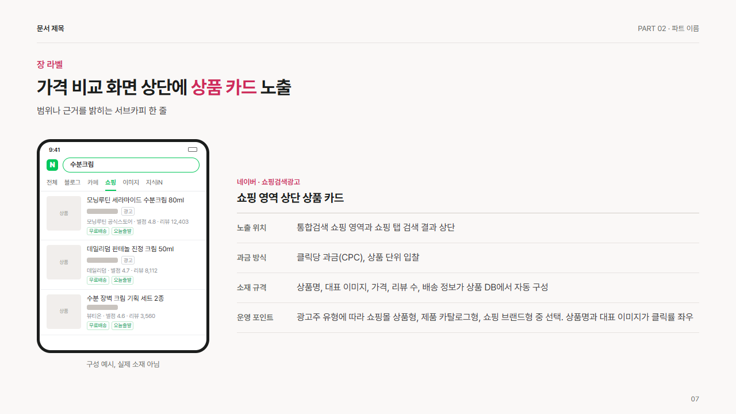This screenshot has width=736, height=414.
Task: Open the 이미지 tab
Action: [131, 182]
